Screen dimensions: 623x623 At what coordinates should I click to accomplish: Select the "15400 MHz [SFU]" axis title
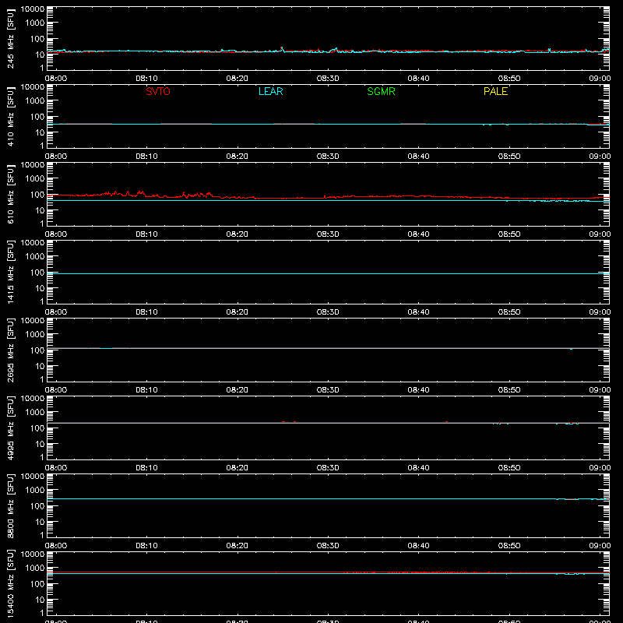click(10, 583)
